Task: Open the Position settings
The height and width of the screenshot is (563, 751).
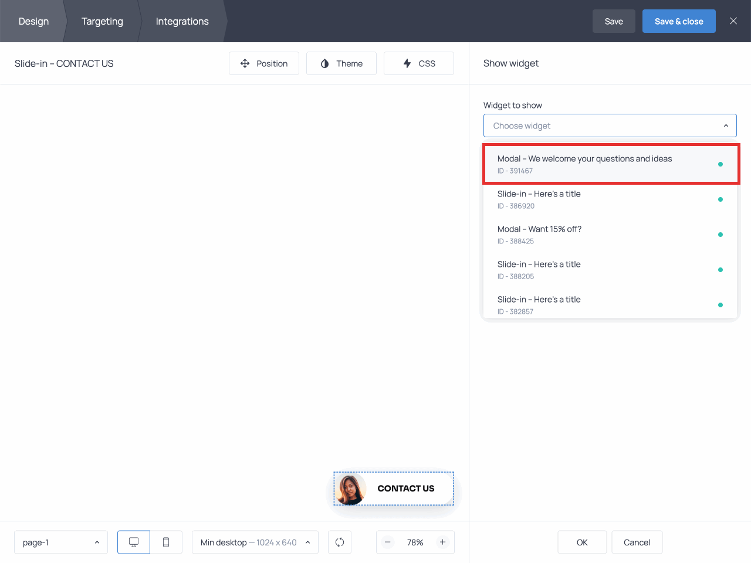Action: click(x=264, y=63)
